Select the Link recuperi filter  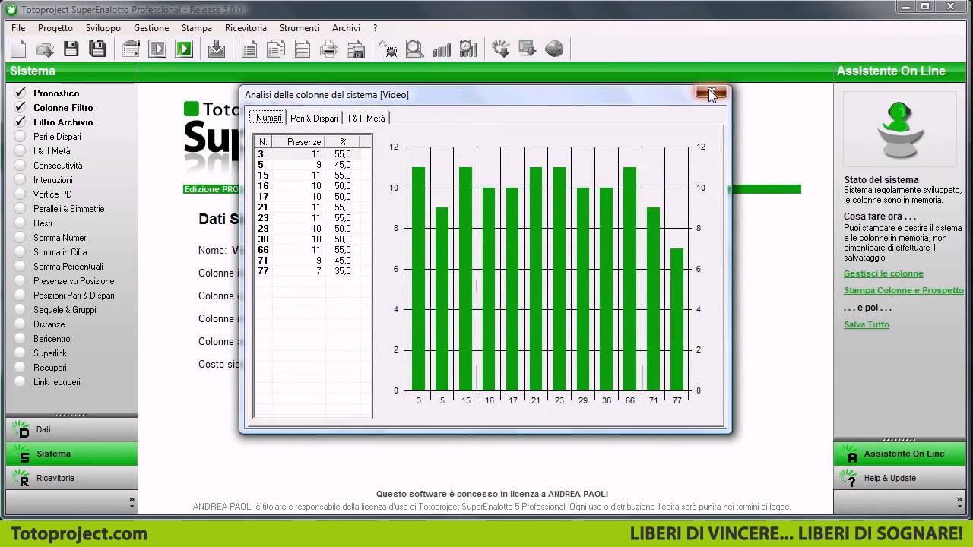pos(56,382)
